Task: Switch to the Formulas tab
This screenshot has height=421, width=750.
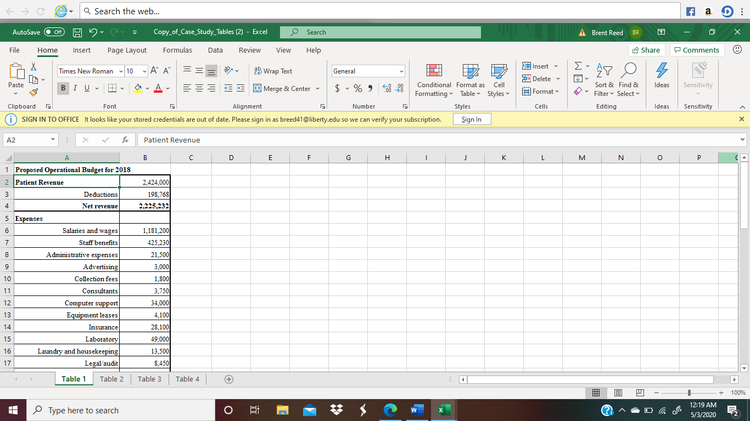Action: pos(177,50)
